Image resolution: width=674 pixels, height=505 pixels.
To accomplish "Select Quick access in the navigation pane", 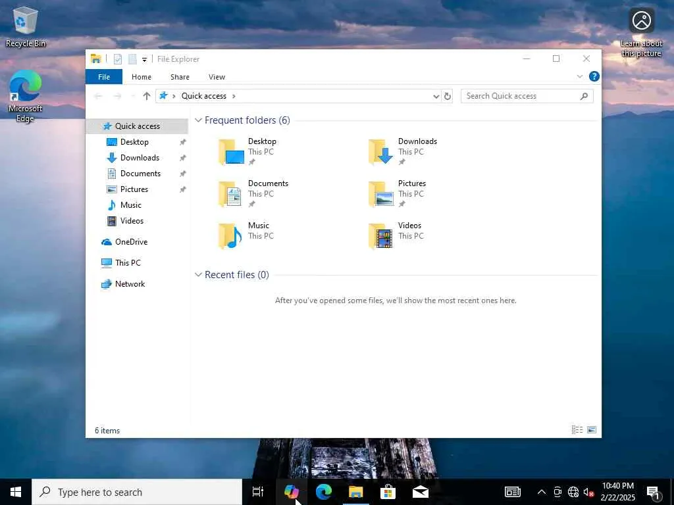I will 137,126.
